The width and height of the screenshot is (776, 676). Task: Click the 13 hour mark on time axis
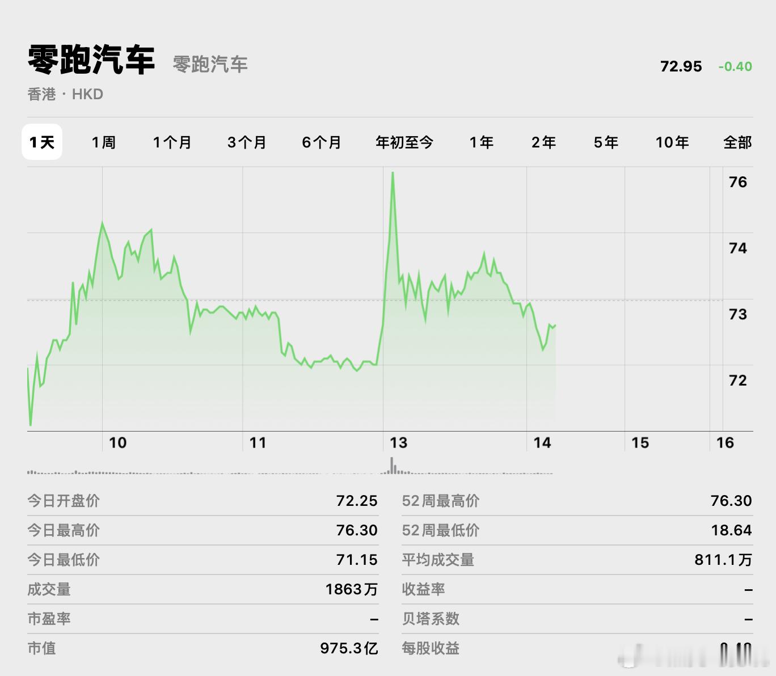[399, 442]
